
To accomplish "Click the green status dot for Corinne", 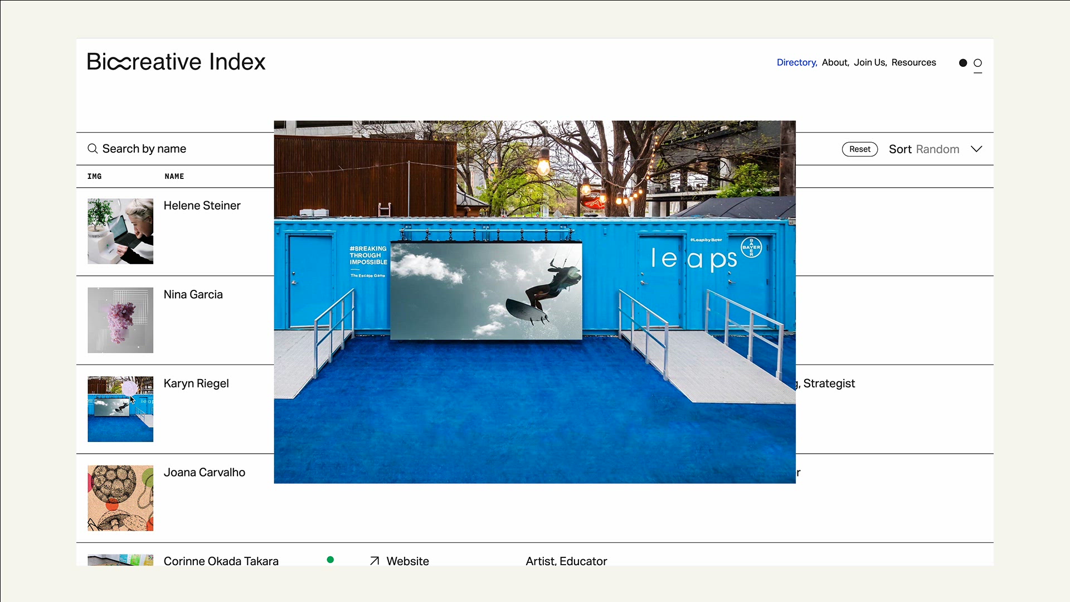I will [x=330, y=560].
